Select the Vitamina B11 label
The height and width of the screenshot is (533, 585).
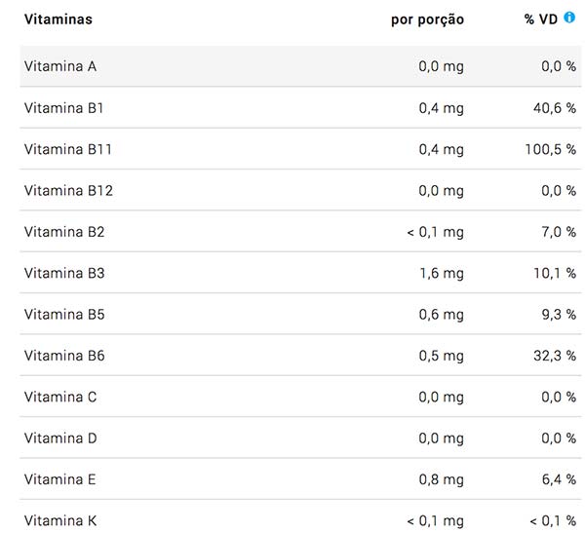(68, 149)
